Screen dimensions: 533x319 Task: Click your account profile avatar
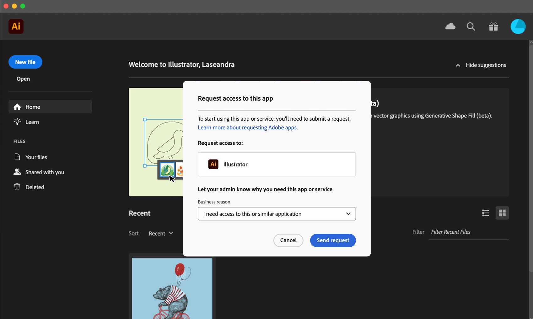pyautogui.click(x=518, y=26)
